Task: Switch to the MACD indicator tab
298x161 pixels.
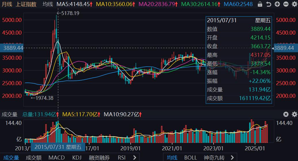Action: coord(56,158)
